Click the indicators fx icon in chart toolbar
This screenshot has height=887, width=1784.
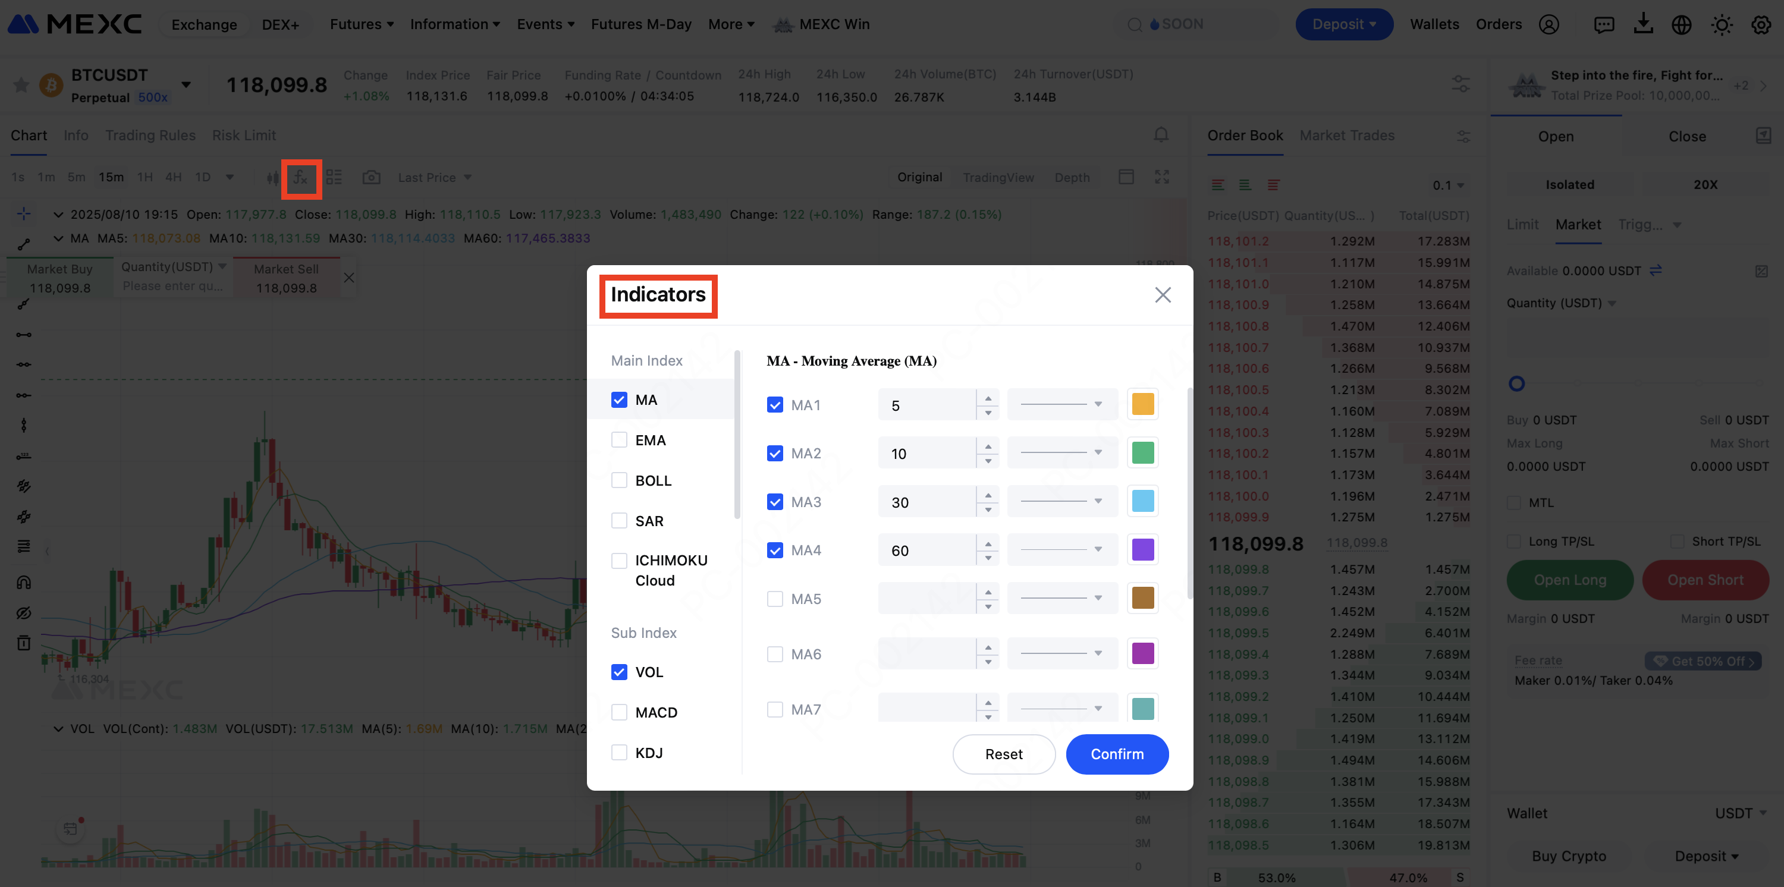tap(300, 178)
